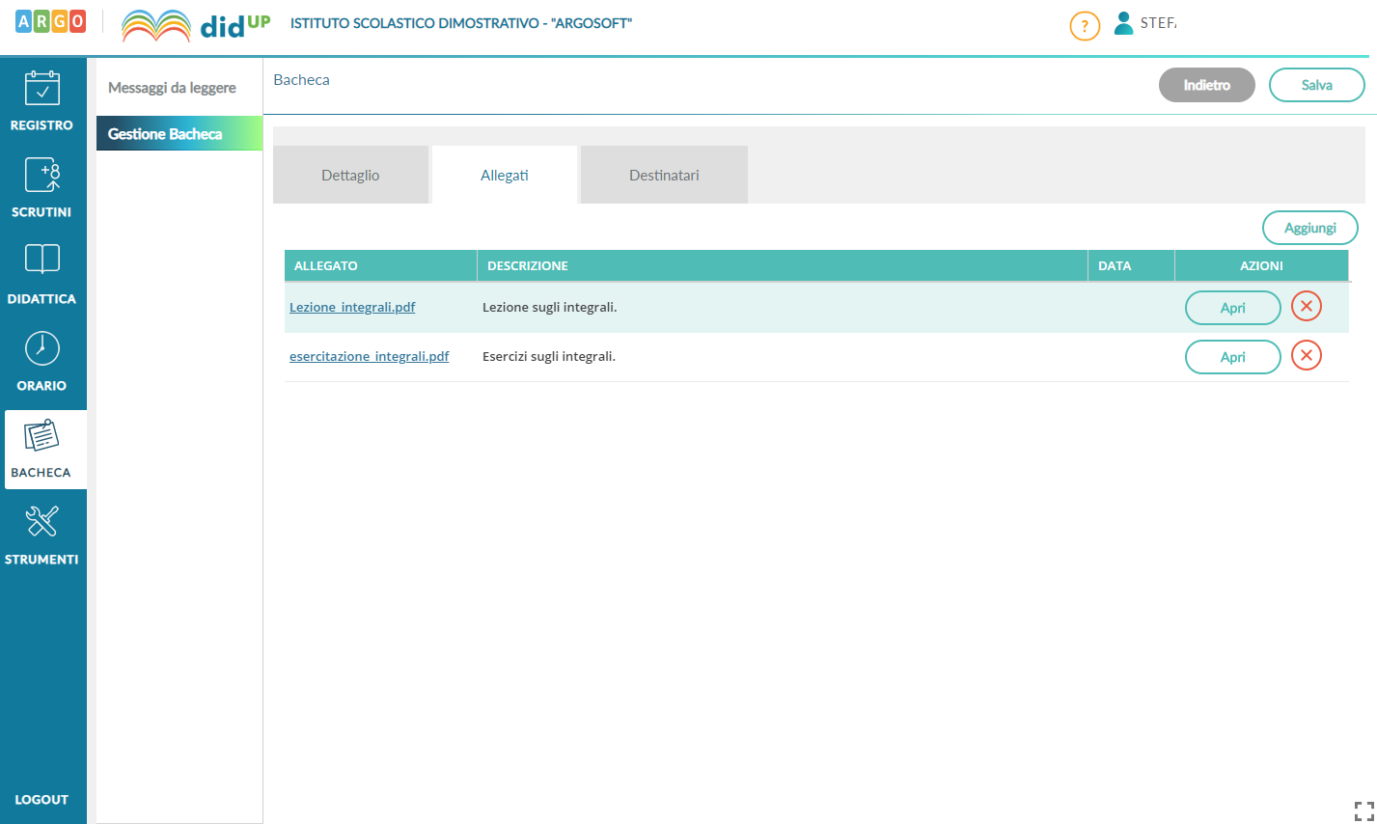The image size is (1377, 824).
Task: Click Aggiungi to add attachment
Action: [x=1310, y=228]
